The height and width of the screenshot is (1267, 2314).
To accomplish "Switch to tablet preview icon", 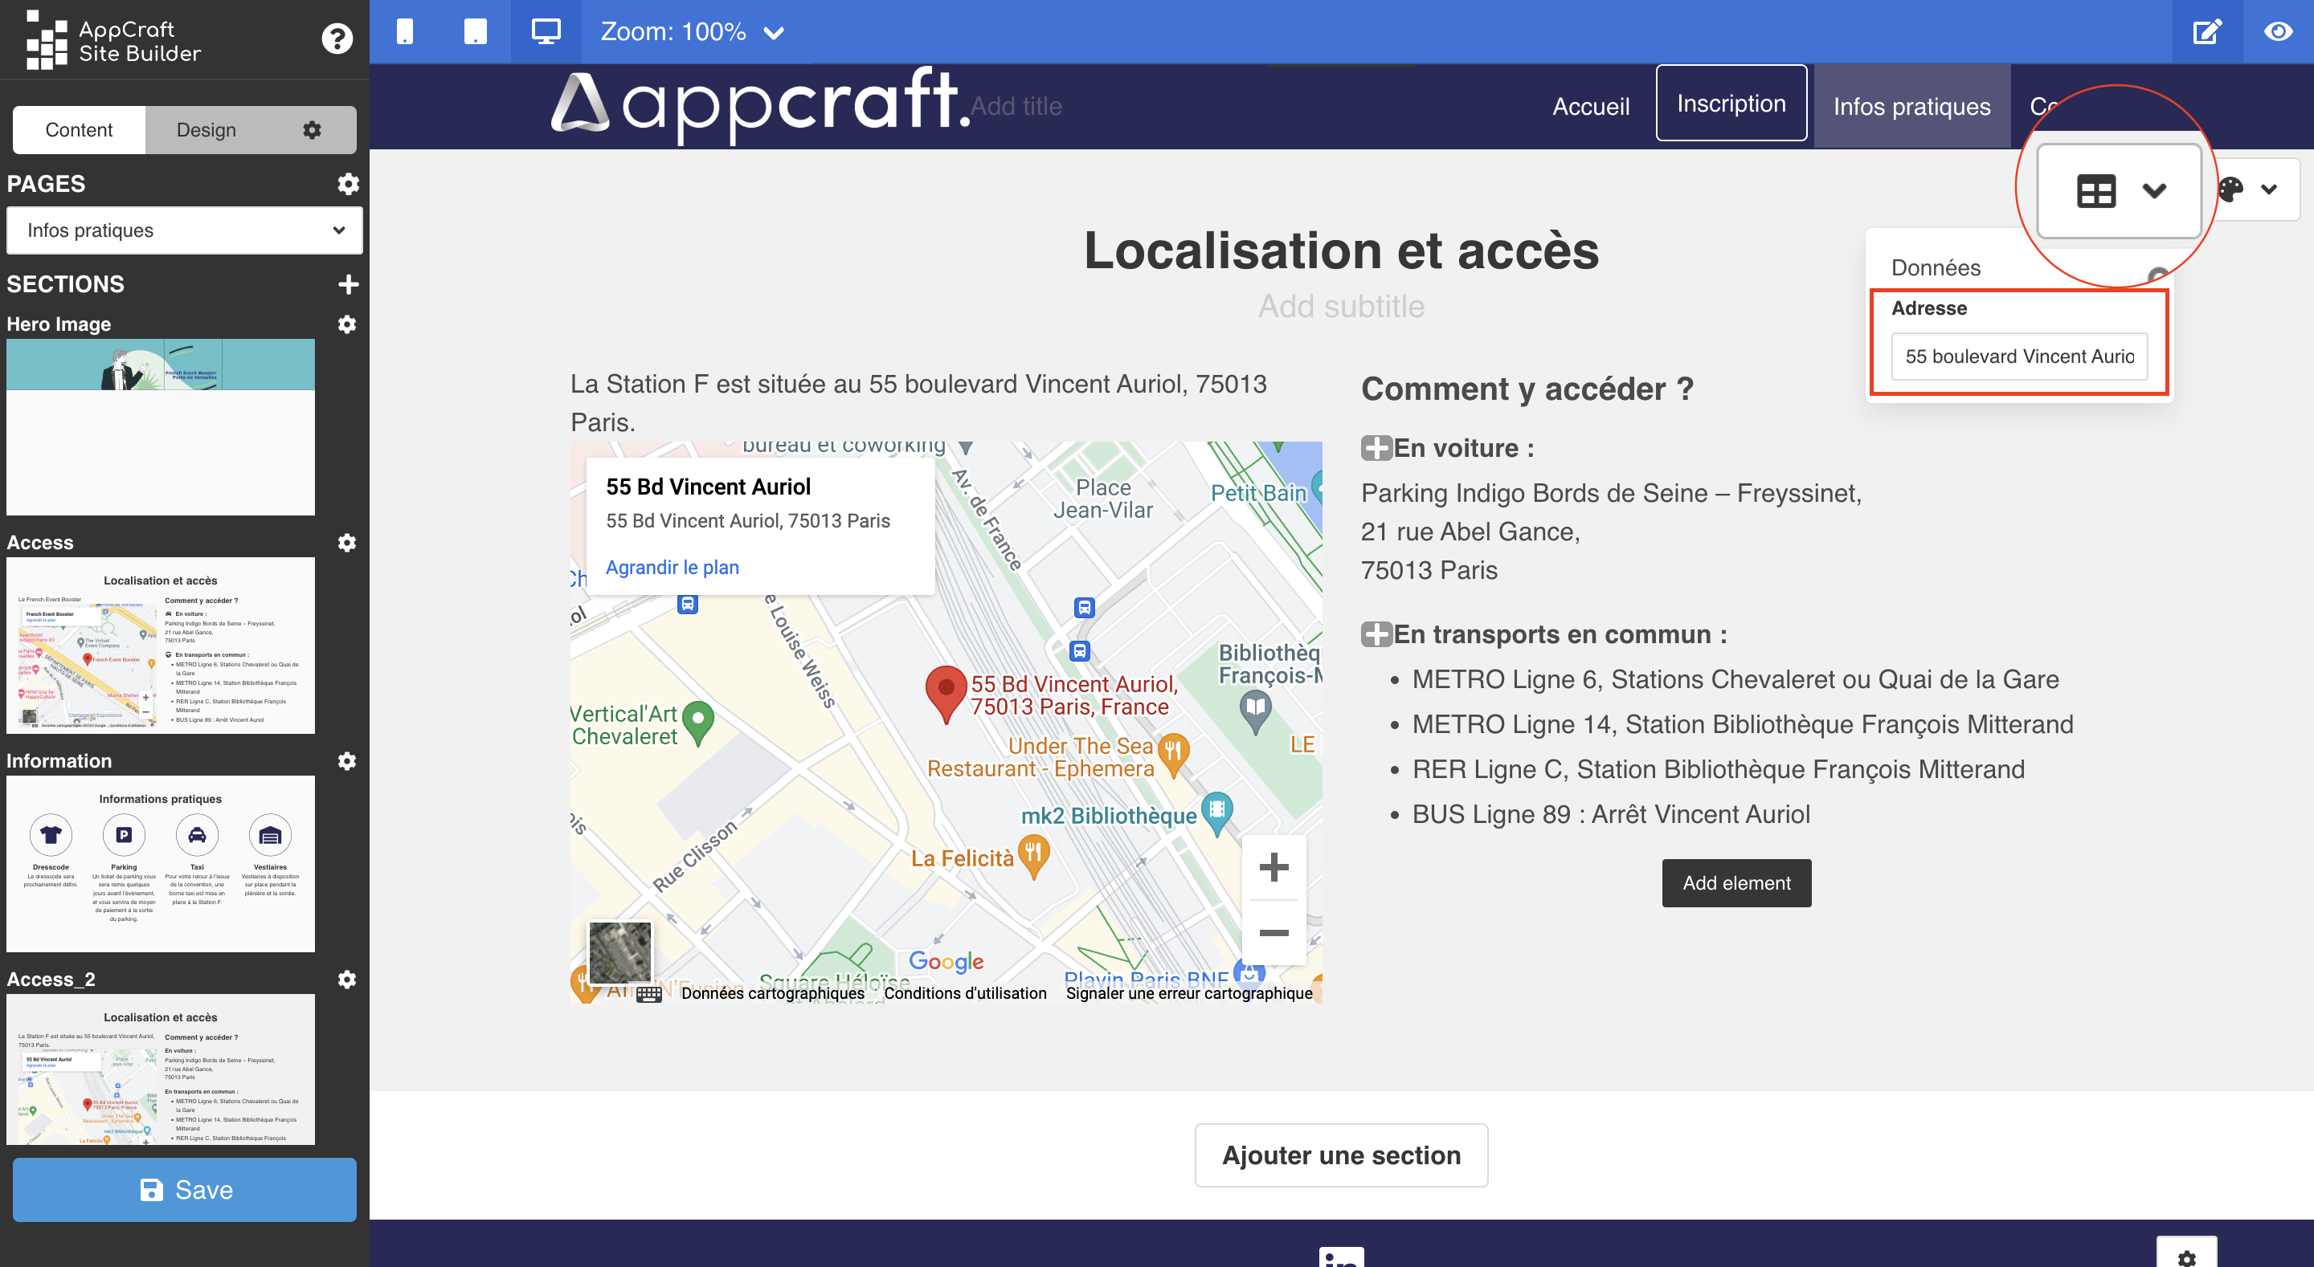I will coord(475,31).
